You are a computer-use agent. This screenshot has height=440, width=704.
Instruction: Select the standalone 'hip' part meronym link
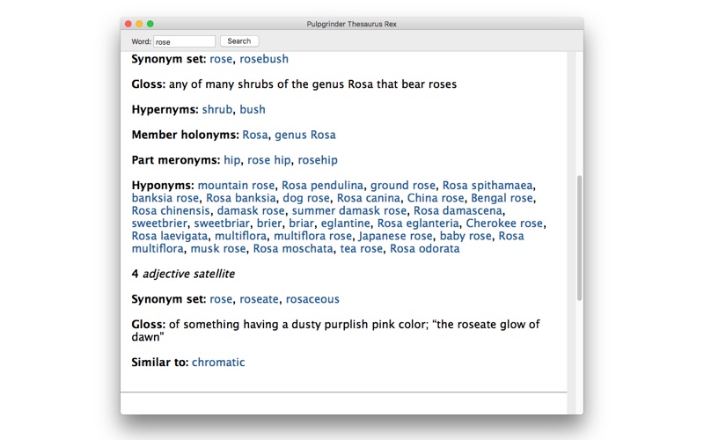tap(232, 160)
